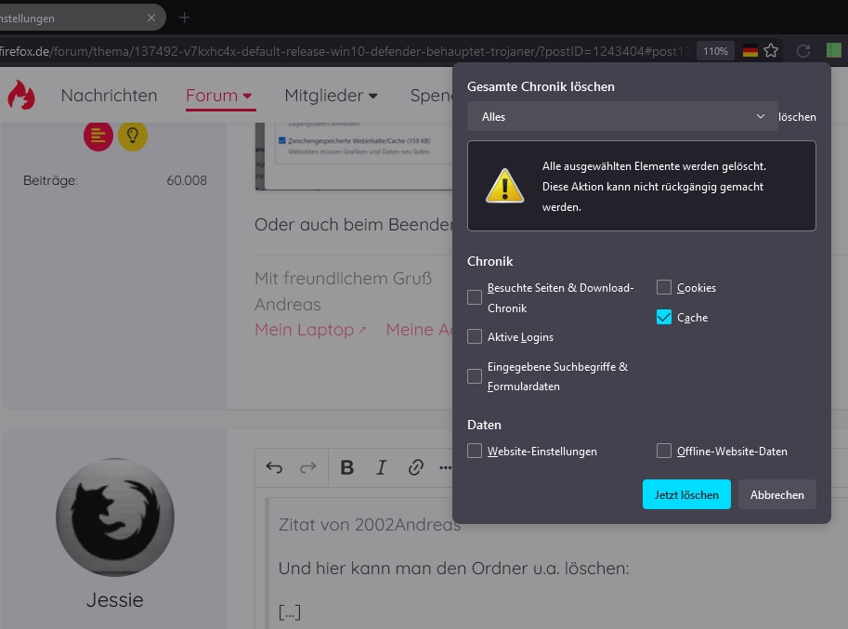
Task: Cancel dialog with Abbrechen button
Action: click(776, 494)
